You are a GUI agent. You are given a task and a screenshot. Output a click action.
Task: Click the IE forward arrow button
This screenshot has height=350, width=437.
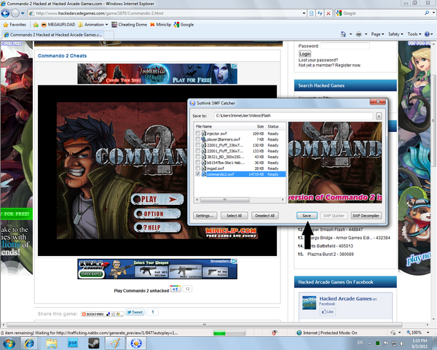coord(15,13)
